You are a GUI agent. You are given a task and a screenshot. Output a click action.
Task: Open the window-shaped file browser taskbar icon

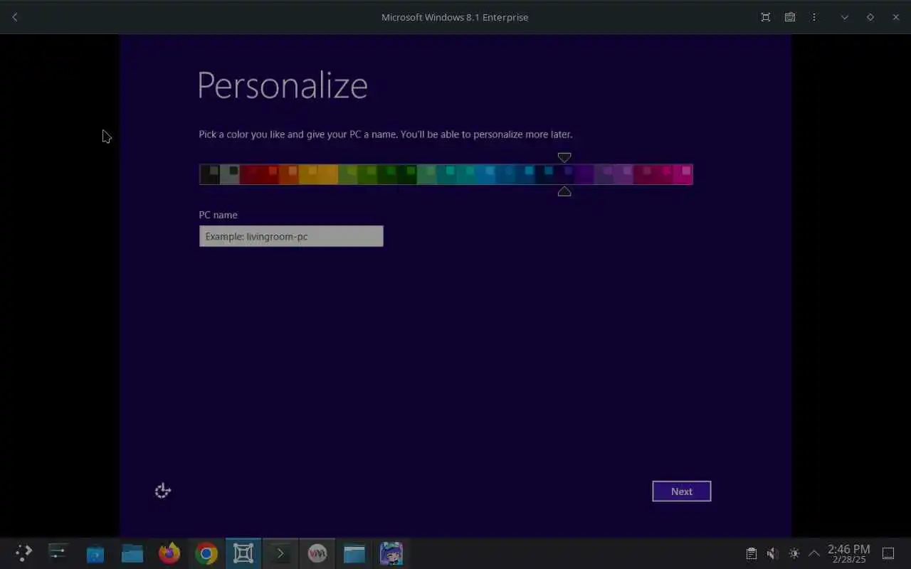pyautogui.click(x=354, y=553)
